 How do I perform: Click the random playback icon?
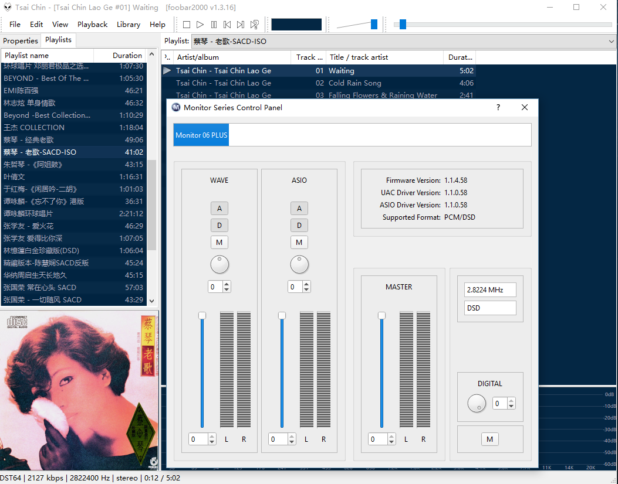coord(255,25)
